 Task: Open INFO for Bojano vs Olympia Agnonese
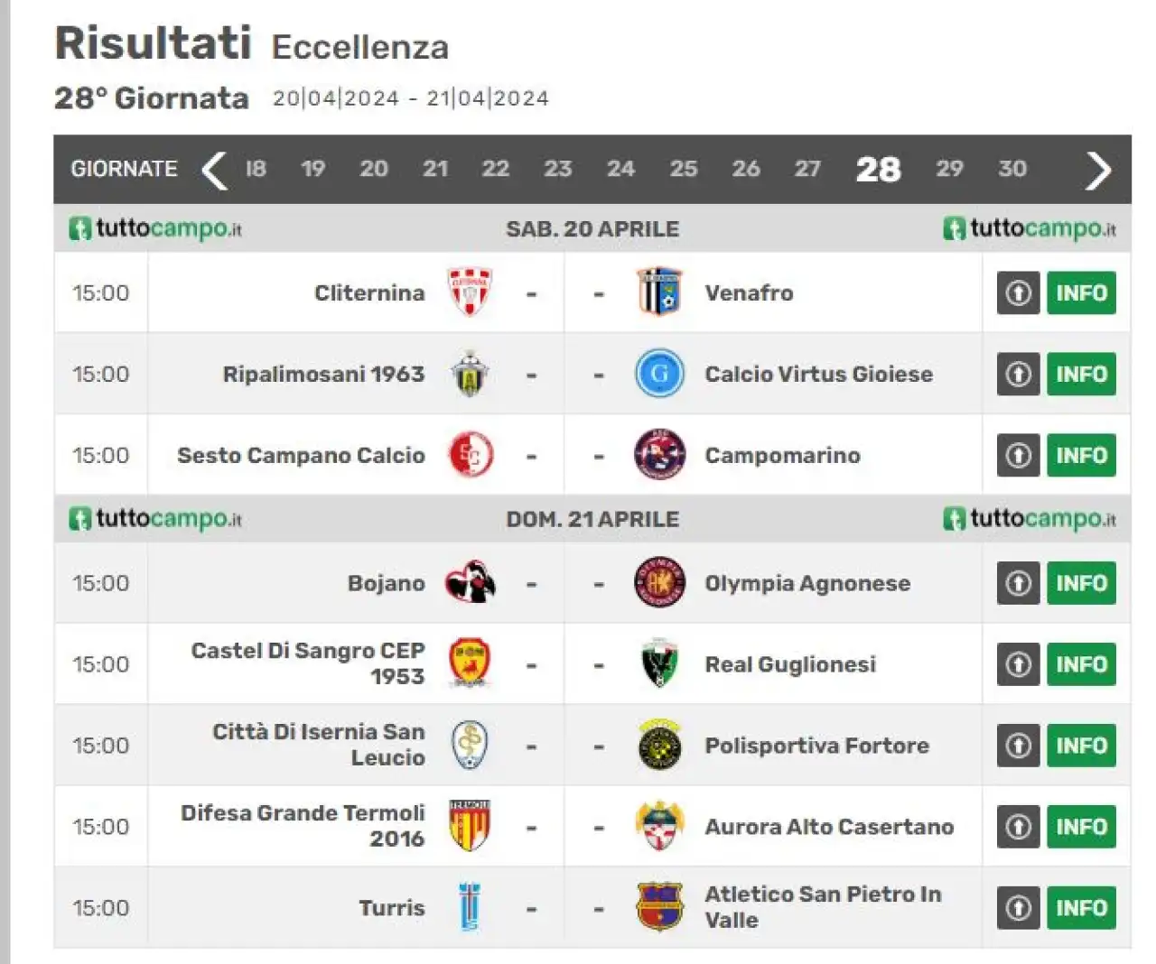click(1082, 583)
